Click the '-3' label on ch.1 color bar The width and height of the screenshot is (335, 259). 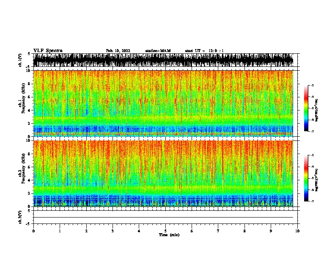pos(312,85)
